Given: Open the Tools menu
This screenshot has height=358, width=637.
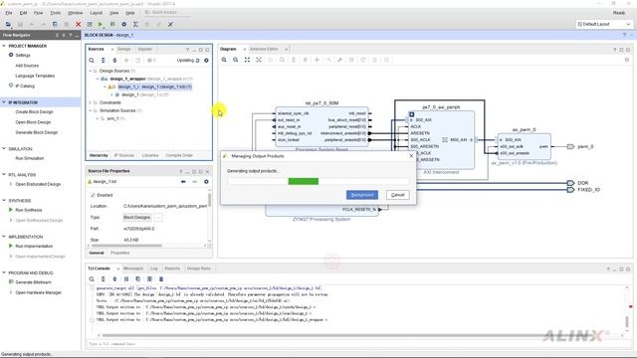Looking at the screenshot, I should pyautogui.click(x=56, y=13).
